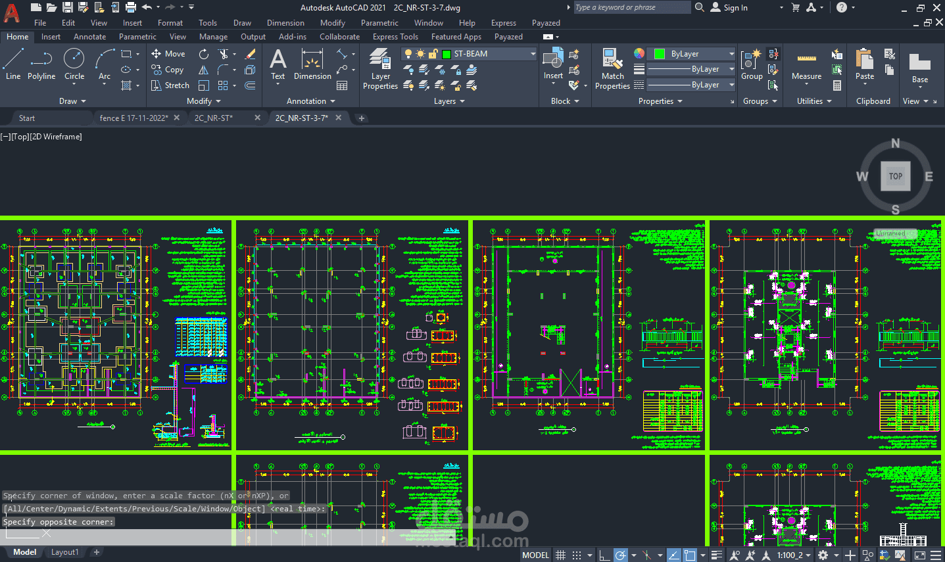Click the green layer color swatch for ST-BEAM

(x=447, y=54)
